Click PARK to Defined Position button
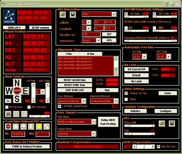Screen dimensions: 182x154 pos(27,146)
